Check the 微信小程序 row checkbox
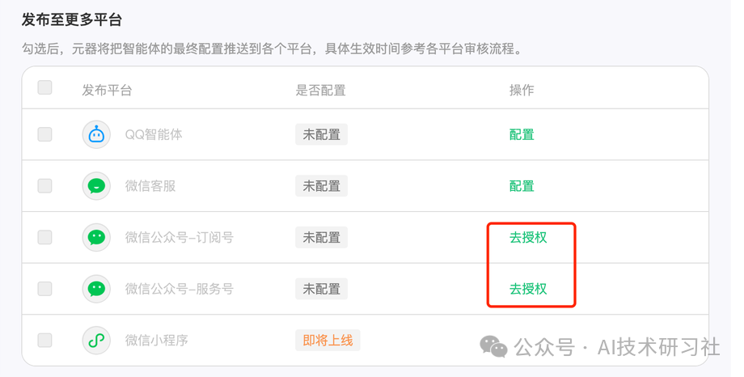This screenshot has height=377, width=744. 44,340
